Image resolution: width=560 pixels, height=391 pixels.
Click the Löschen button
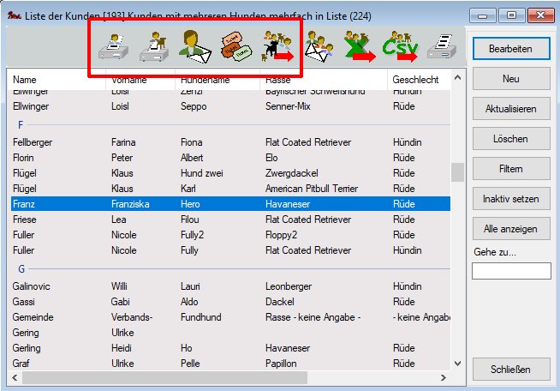[511, 139]
